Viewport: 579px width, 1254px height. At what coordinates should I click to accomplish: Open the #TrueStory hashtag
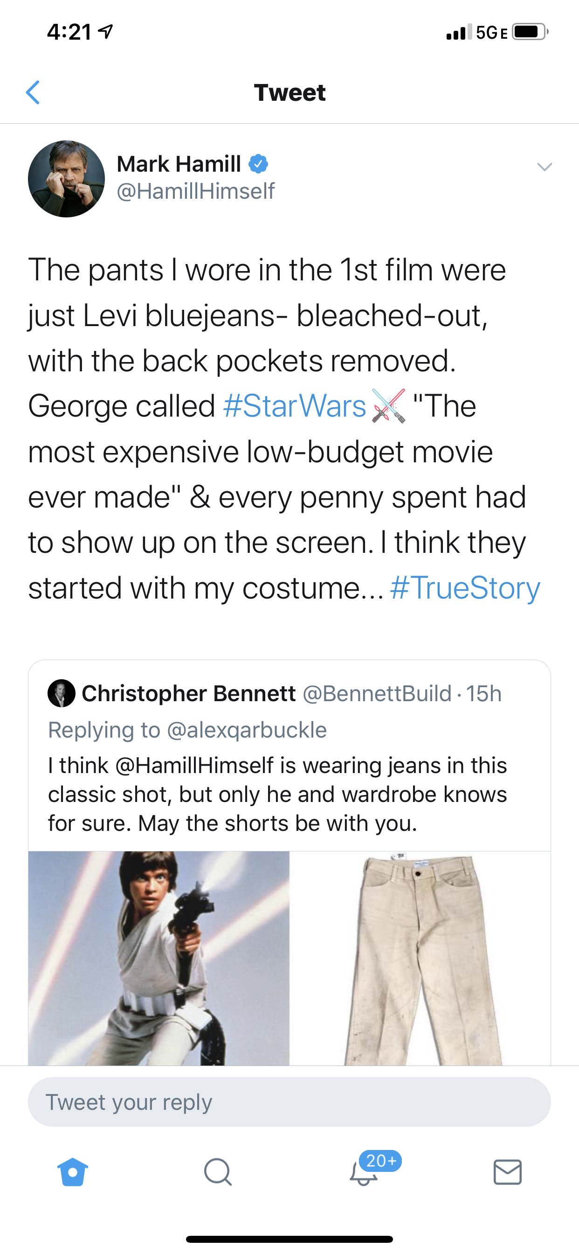click(465, 587)
